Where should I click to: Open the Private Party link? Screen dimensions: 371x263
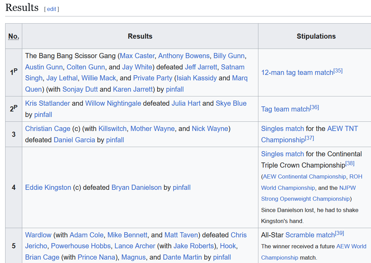pyautogui.click(x=153, y=78)
